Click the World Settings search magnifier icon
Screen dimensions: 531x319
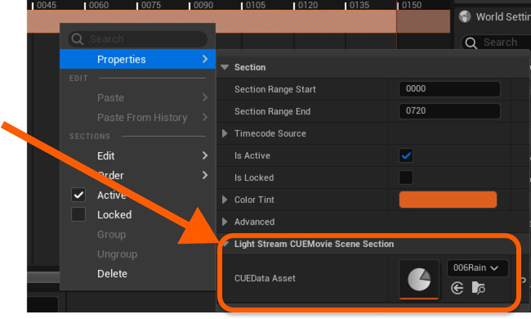(x=471, y=43)
